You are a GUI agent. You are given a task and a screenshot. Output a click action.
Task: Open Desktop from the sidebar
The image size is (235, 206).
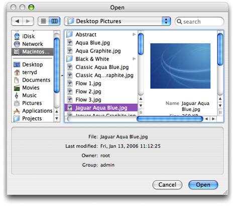pyautogui.click(x=33, y=64)
